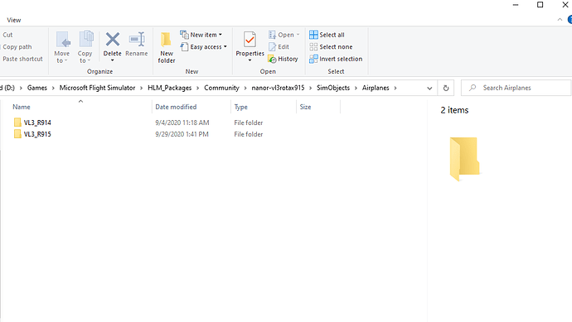Click the Rename icon
The width and height of the screenshot is (572, 322).
(x=137, y=40)
